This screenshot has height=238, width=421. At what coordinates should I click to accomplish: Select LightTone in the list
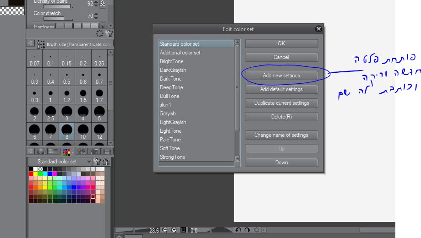point(196,131)
